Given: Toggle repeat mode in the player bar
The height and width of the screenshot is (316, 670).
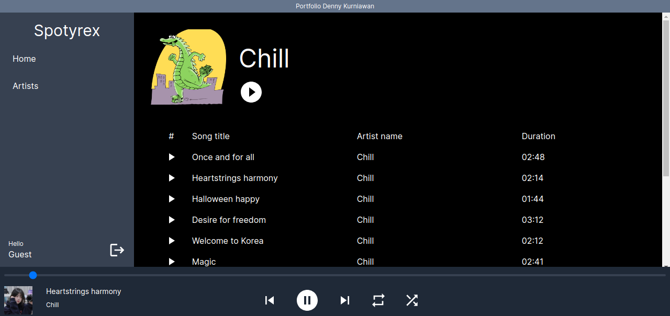Looking at the screenshot, I should tap(378, 300).
